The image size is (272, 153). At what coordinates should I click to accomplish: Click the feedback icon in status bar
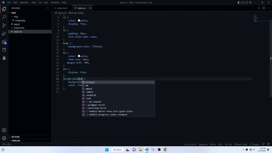pyautogui.click(x=263, y=144)
